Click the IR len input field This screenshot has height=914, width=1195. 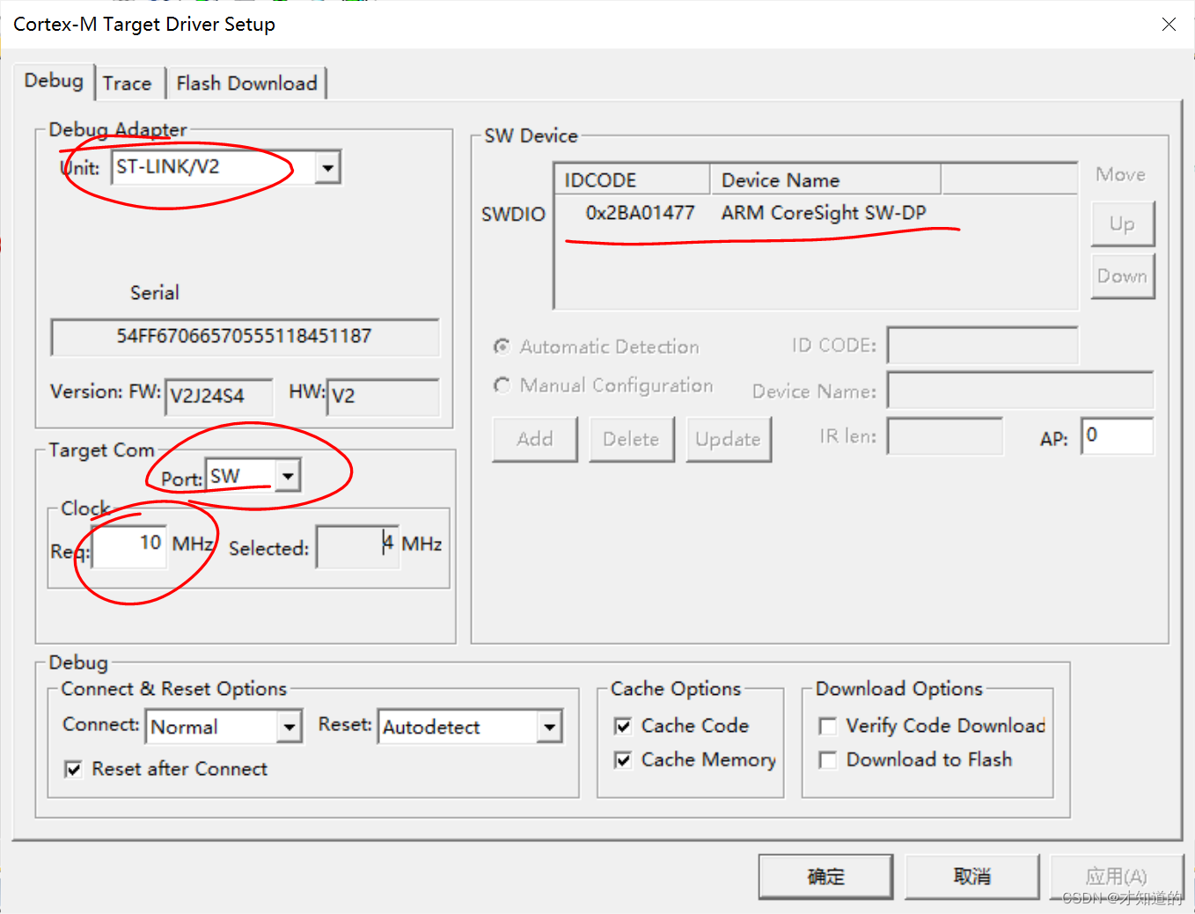944,436
